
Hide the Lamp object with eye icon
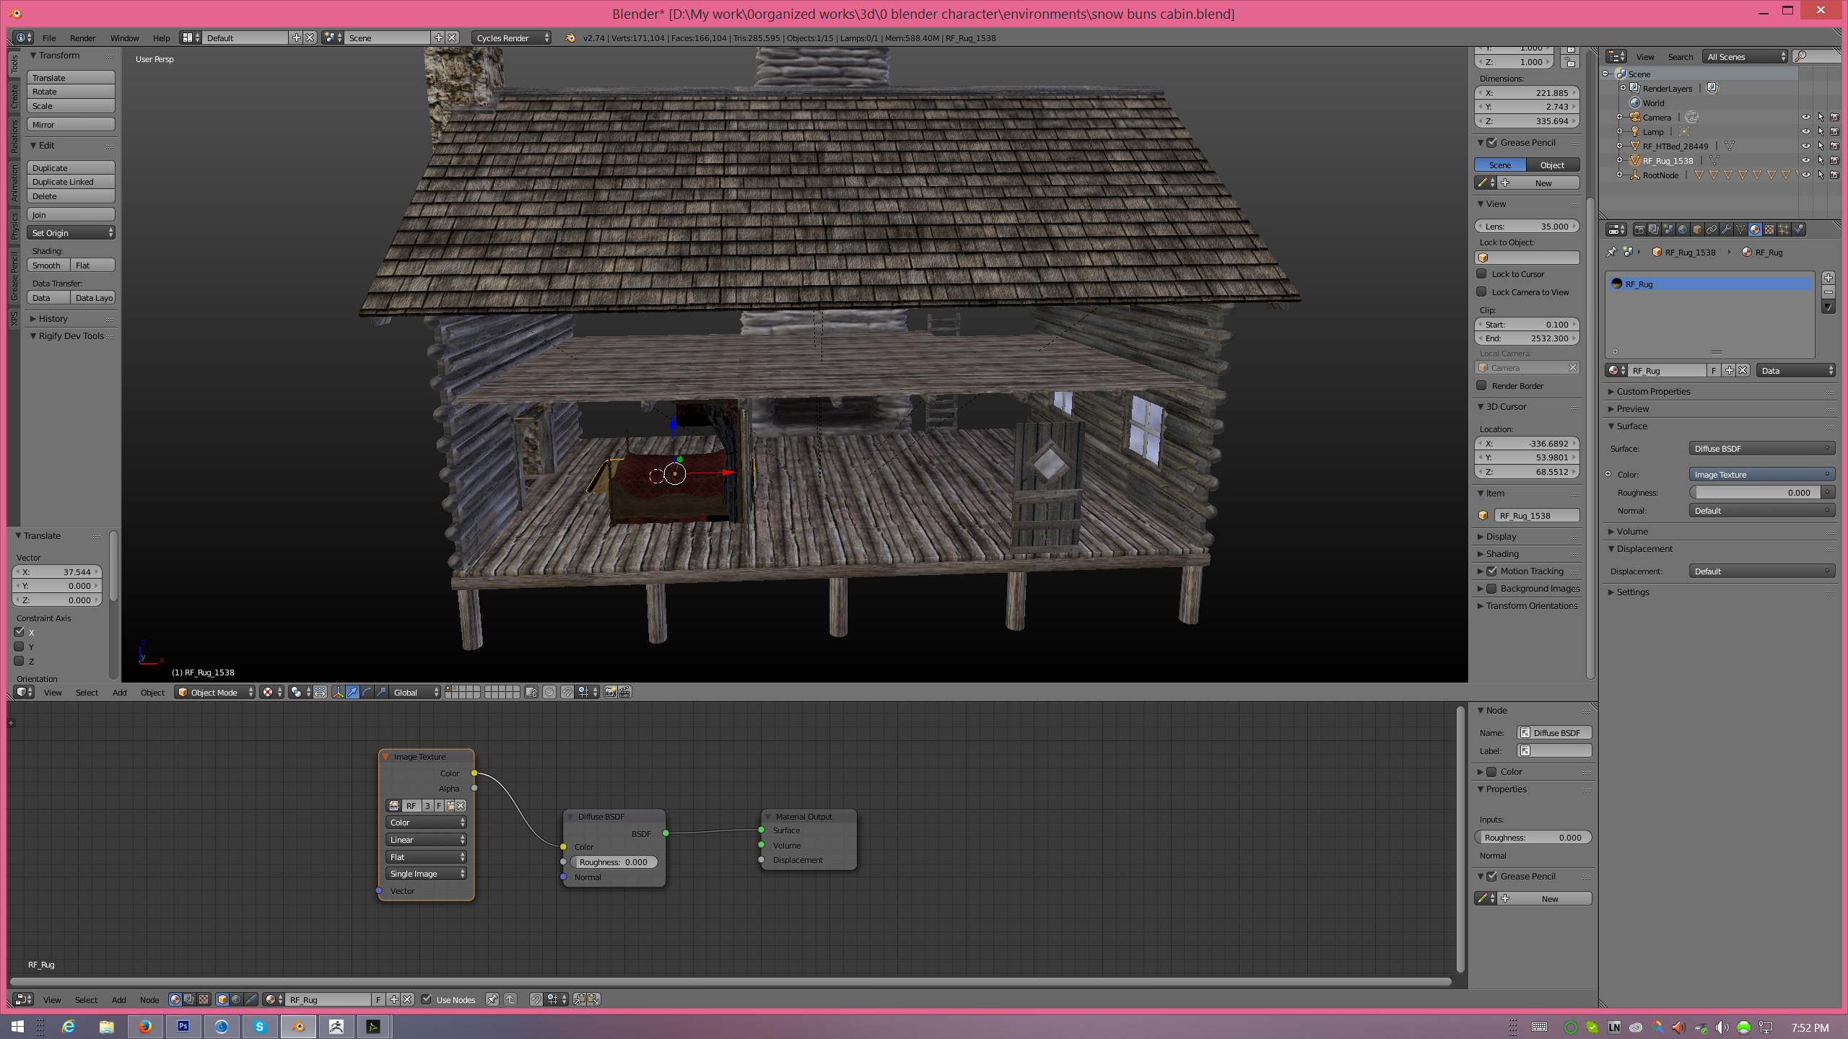point(1805,131)
